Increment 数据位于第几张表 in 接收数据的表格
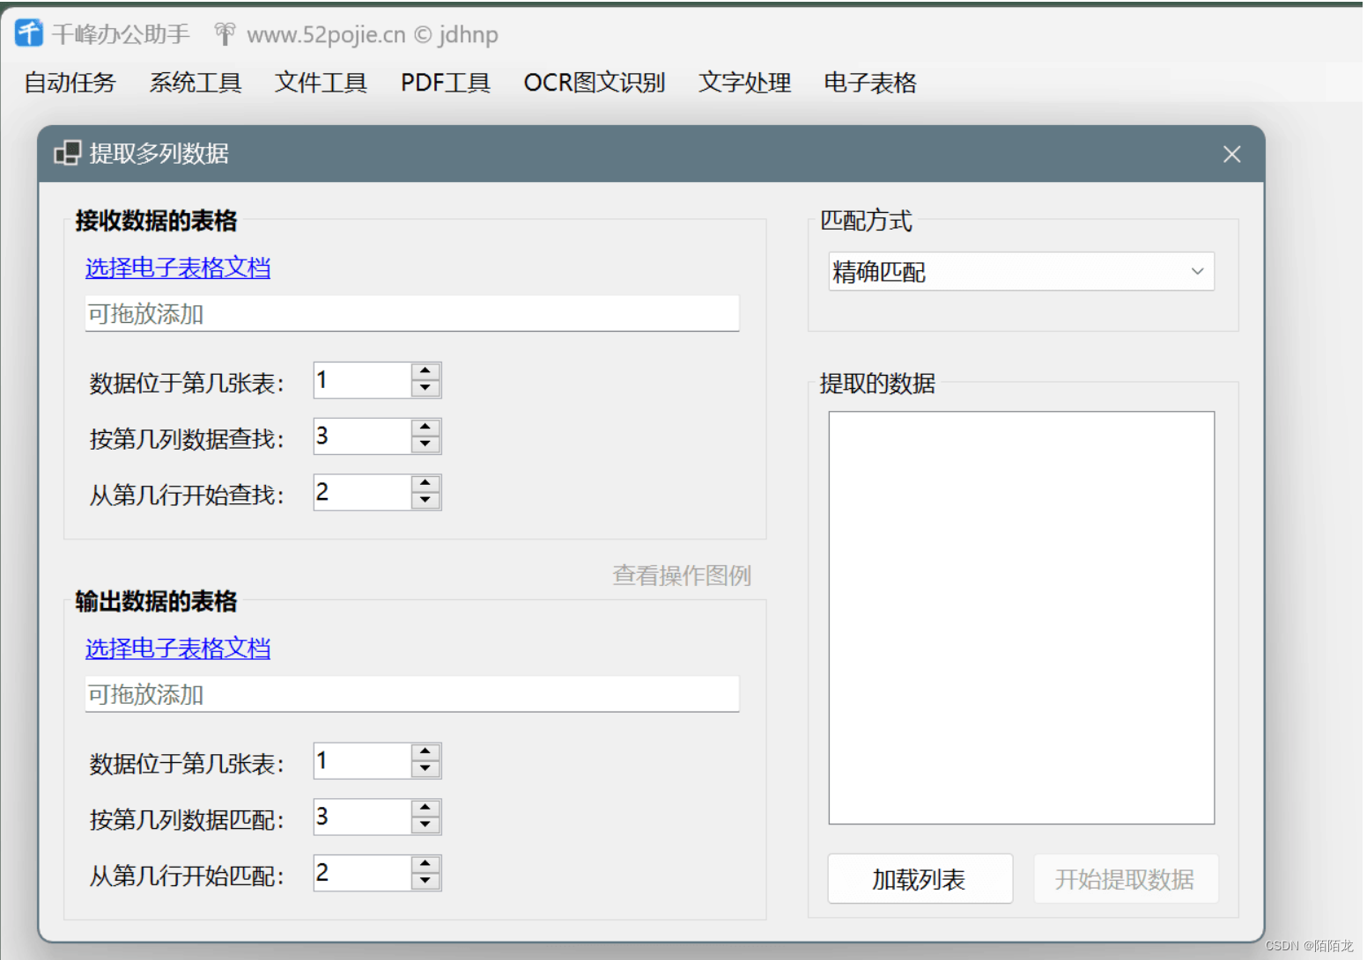Image resolution: width=1367 pixels, height=960 pixels. pyautogui.click(x=426, y=372)
